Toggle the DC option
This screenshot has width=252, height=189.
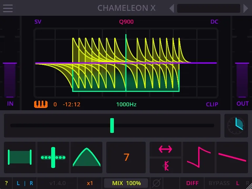(x=214, y=22)
